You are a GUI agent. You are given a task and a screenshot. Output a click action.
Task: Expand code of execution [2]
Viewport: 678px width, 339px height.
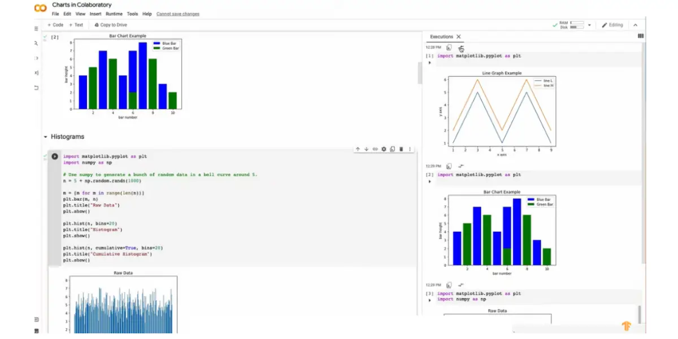pyautogui.click(x=429, y=181)
